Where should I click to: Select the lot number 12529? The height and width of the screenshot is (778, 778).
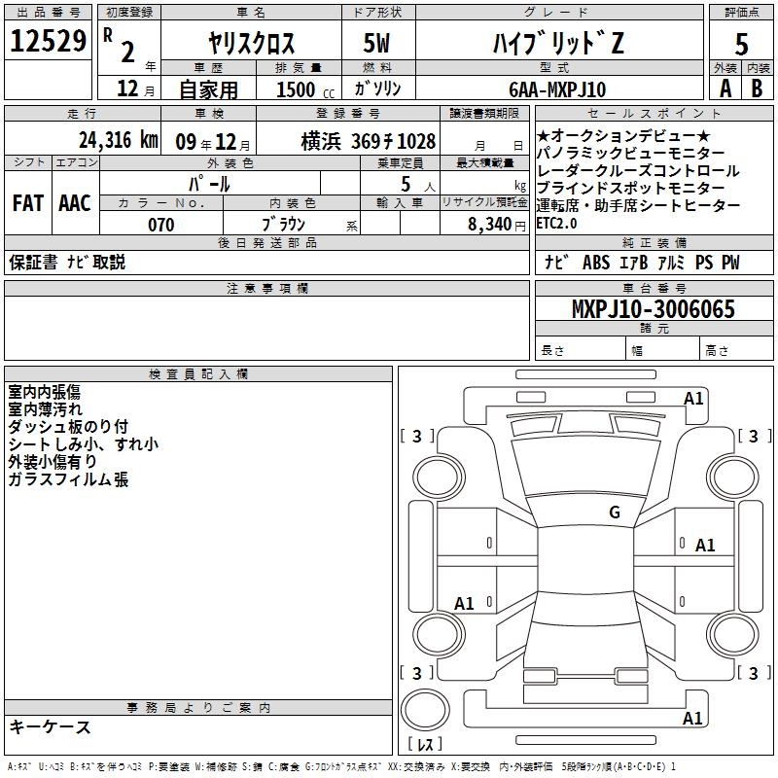click(48, 42)
